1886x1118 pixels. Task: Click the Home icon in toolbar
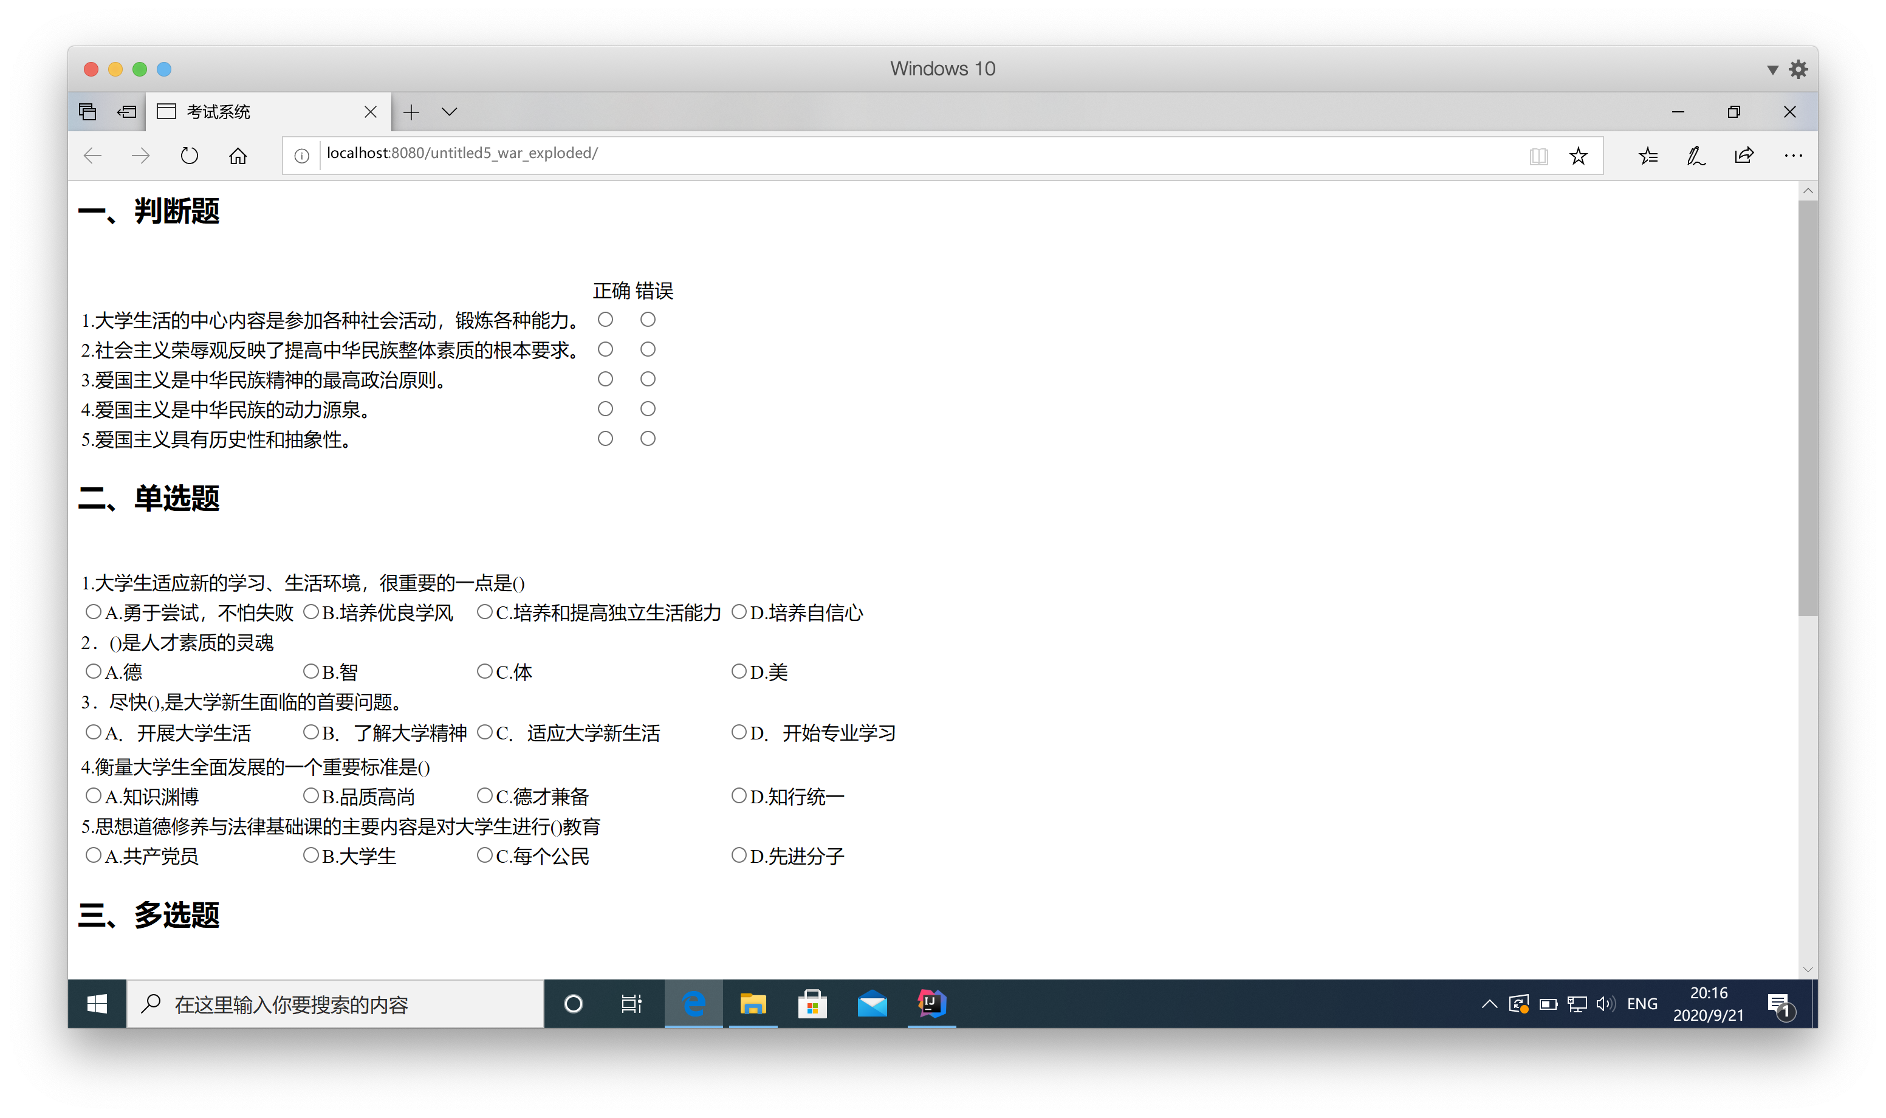(238, 156)
